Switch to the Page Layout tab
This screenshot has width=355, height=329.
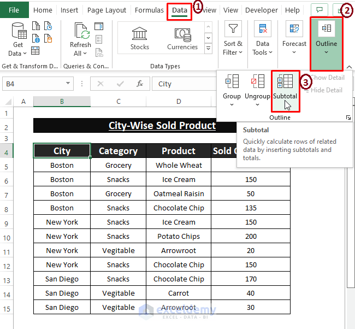pyautogui.click(x=106, y=10)
